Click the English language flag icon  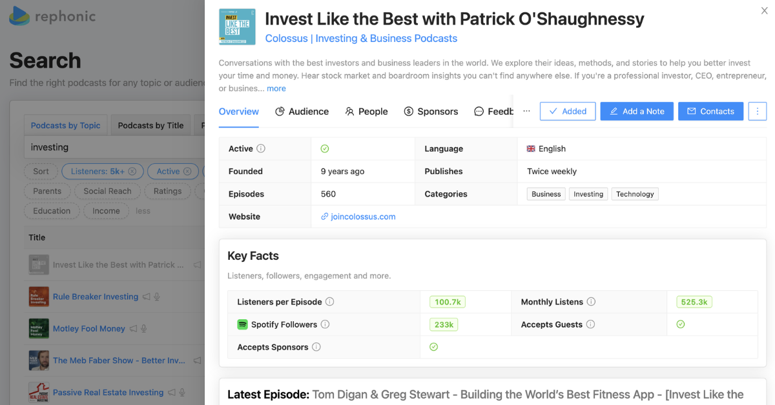tap(531, 149)
